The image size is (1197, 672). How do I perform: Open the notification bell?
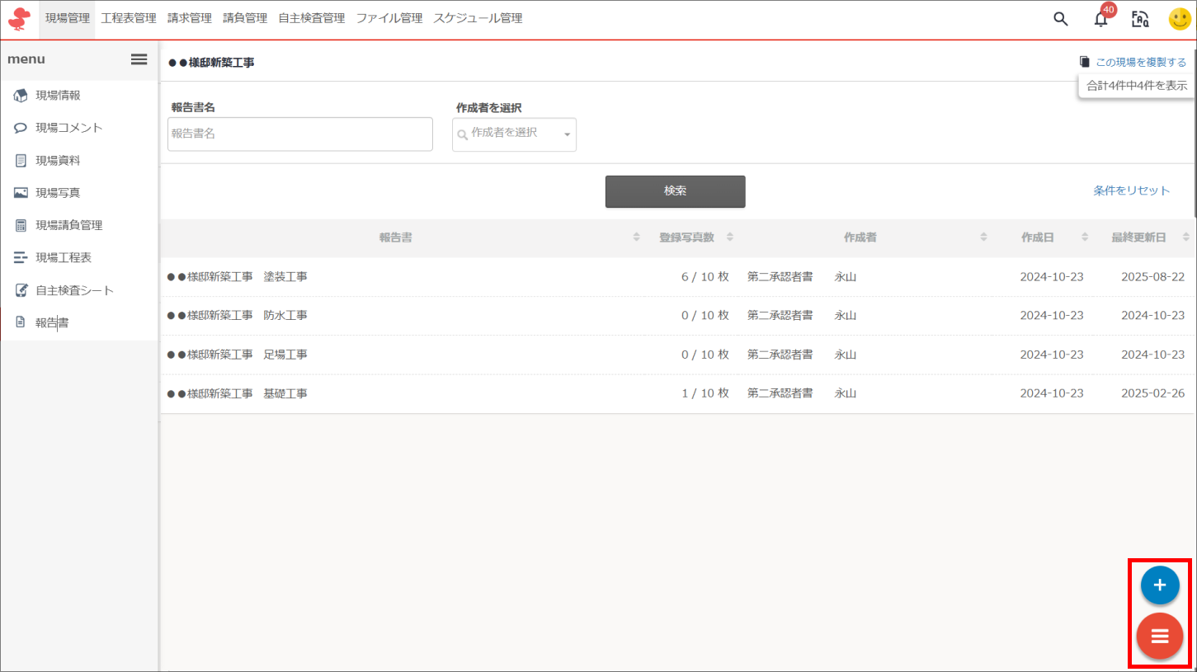pos(1100,19)
